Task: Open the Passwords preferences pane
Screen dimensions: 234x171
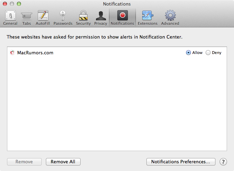Action: (63, 18)
